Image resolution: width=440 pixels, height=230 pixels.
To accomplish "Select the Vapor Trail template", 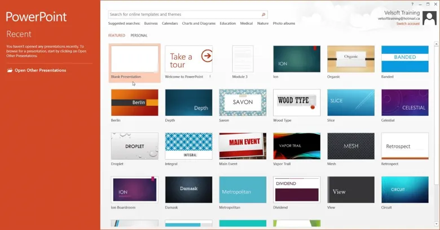I will [297, 146].
